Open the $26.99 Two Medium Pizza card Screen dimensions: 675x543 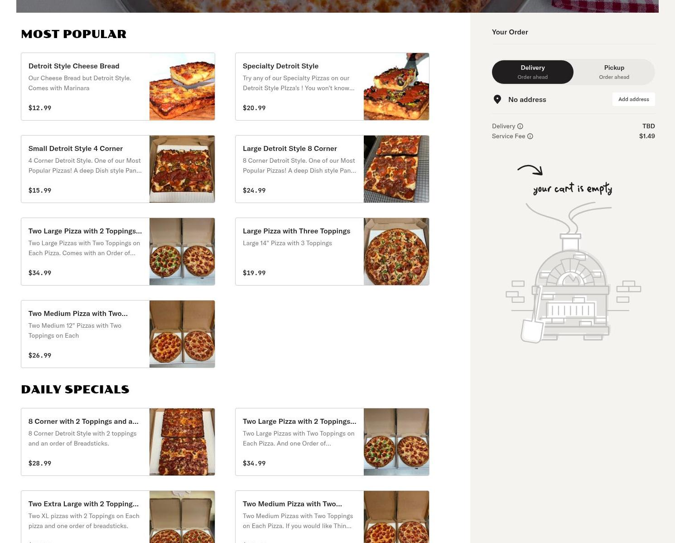pos(118,334)
